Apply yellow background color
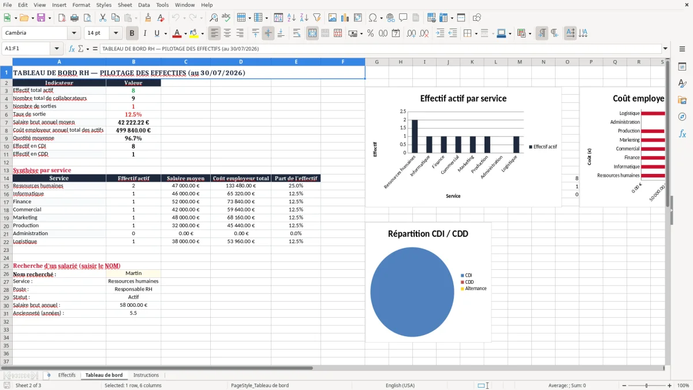 click(x=193, y=34)
